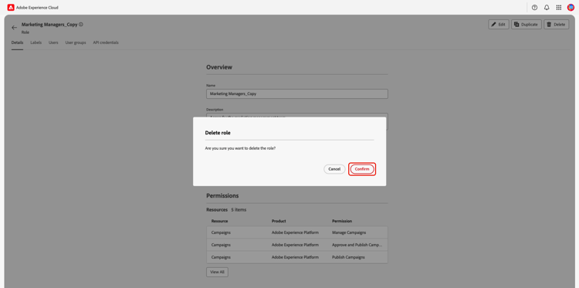Click the Duplicate role button

pos(527,25)
